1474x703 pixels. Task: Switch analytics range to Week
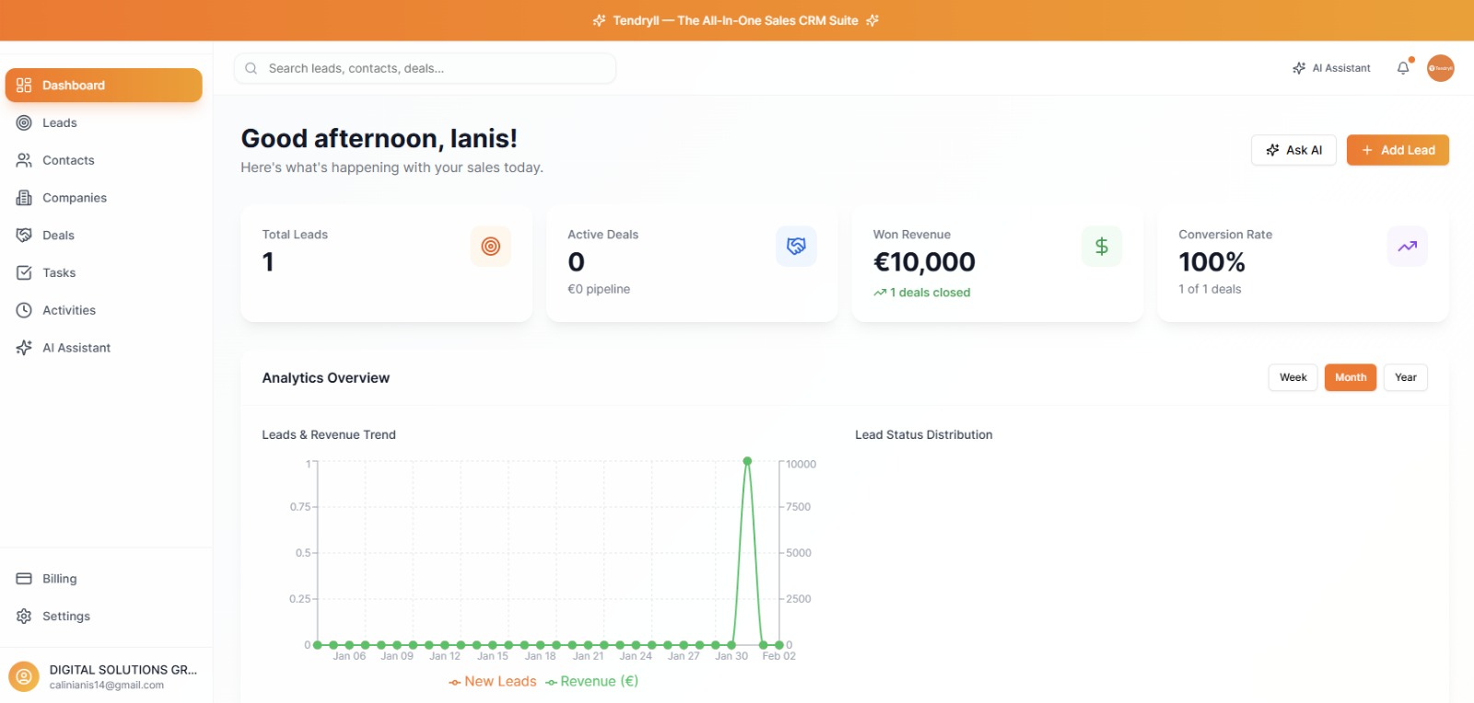[1293, 377]
